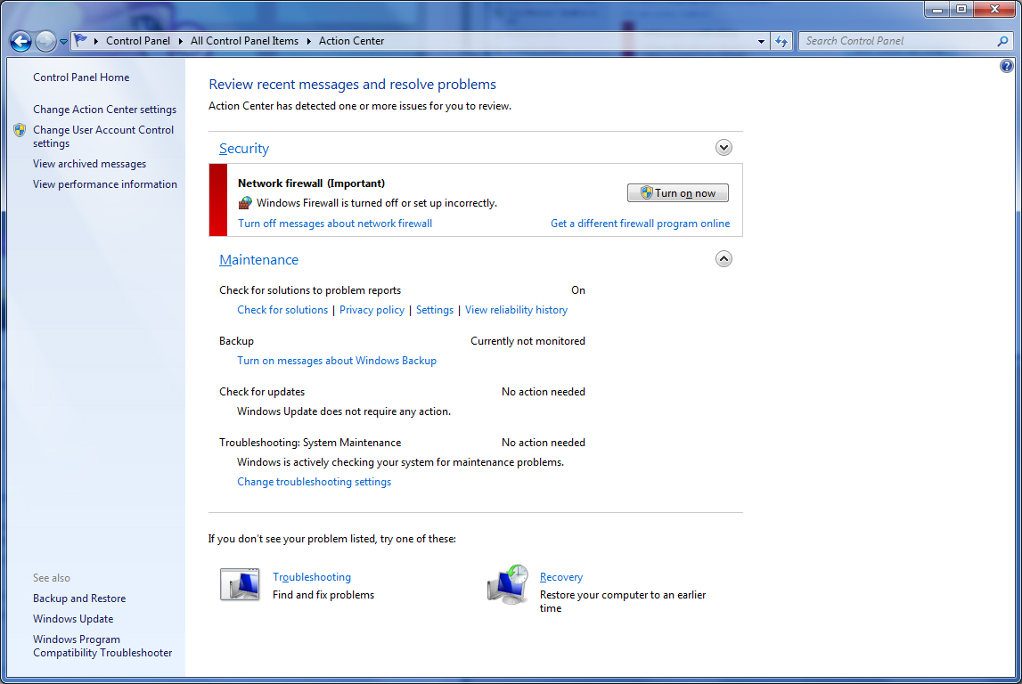Open Change User Account Control settings
This screenshot has height=684, width=1022.
pyautogui.click(x=103, y=136)
